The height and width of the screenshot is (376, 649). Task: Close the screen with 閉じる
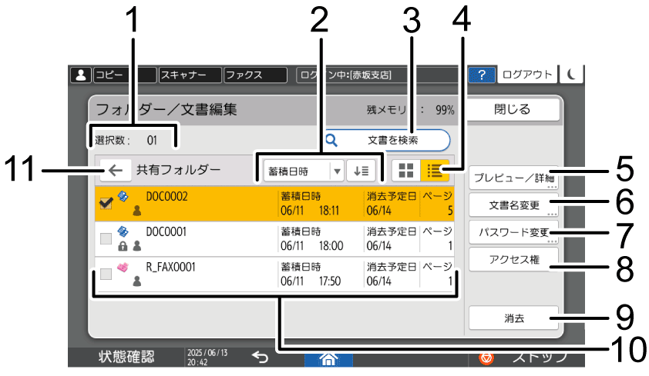pos(513,110)
